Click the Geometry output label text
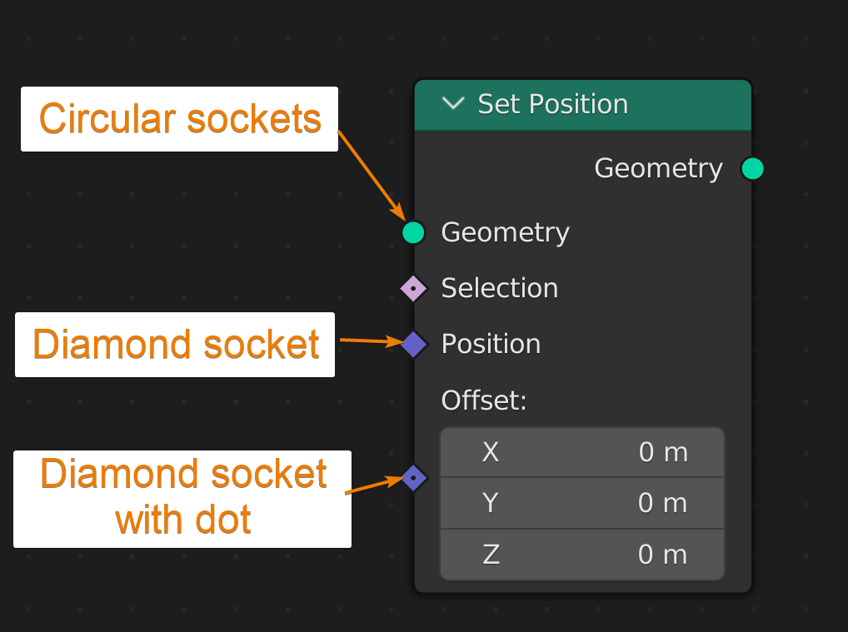 (658, 169)
